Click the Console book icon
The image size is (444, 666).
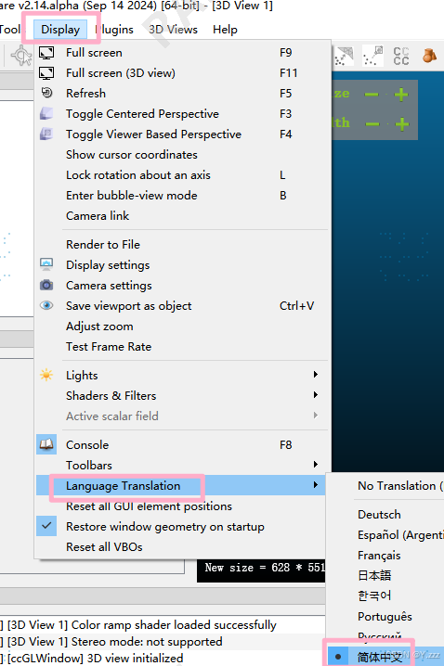click(x=46, y=444)
